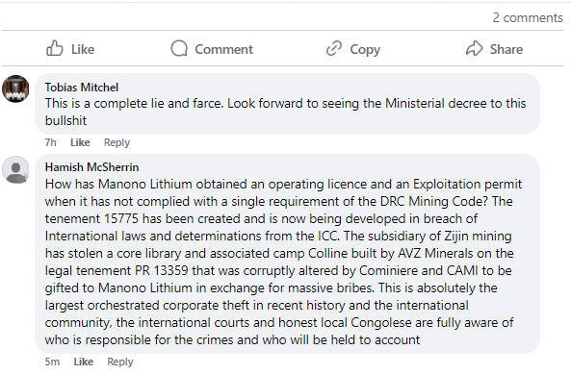Open the 2 comments counter

pyautogui.click(x=528, y=17)
